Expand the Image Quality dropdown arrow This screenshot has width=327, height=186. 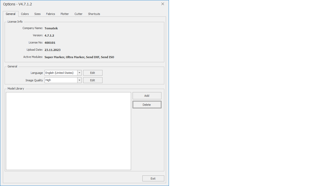coord(80,80)
